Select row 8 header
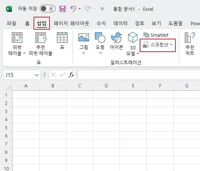Viewport: 200px width, 171px height. tap(6, 152)
